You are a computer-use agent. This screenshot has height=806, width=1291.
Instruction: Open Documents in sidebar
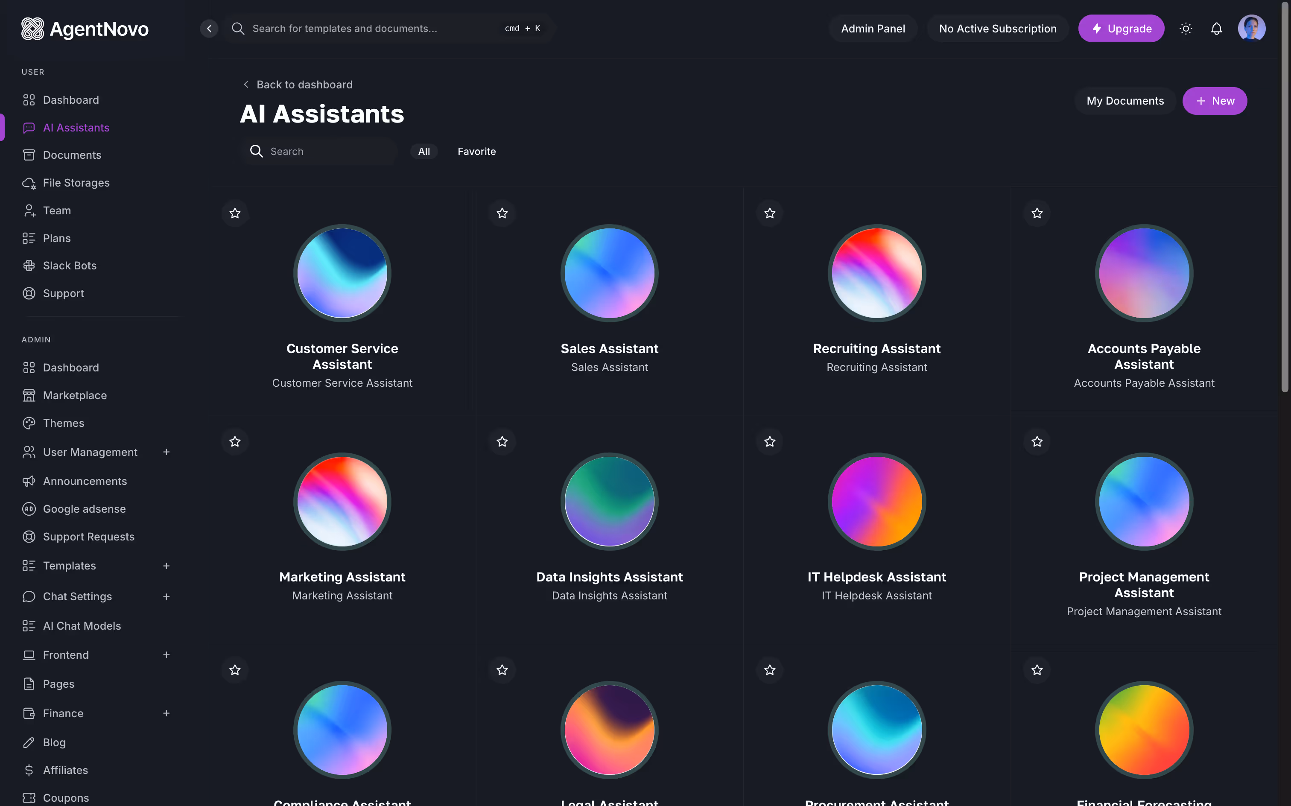pos(72,155)
